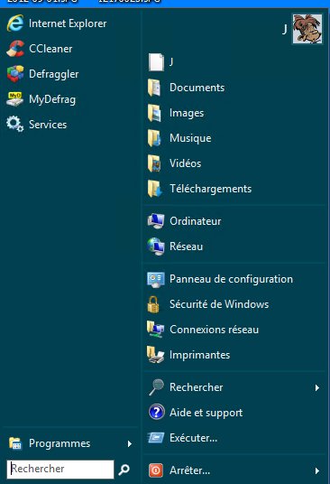
Task: Click the Documents folder icon
Action: pyautogui.click(x=154, y=88)
